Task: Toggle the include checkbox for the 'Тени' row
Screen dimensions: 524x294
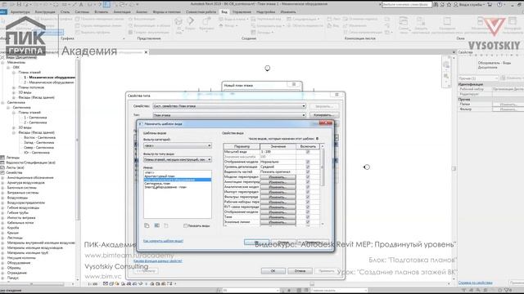Action: 308,217
